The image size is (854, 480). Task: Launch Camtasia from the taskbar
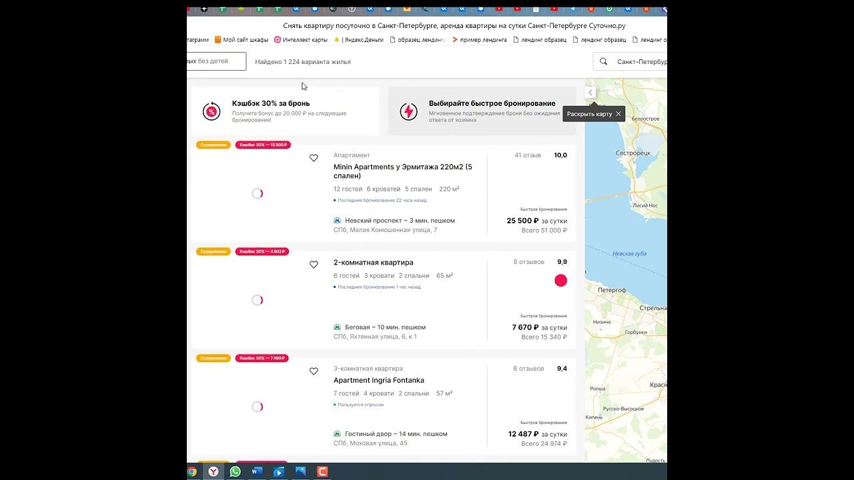[322, 471]
